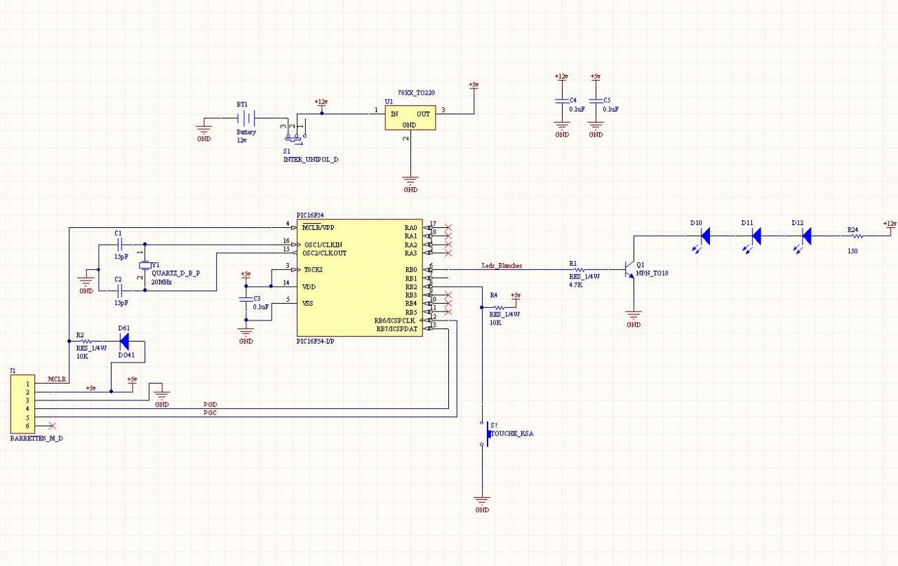This screenshot has height=566, width=898.
Task: Click the no-connect cross on RA0 pin
Action: pos(449,228)
